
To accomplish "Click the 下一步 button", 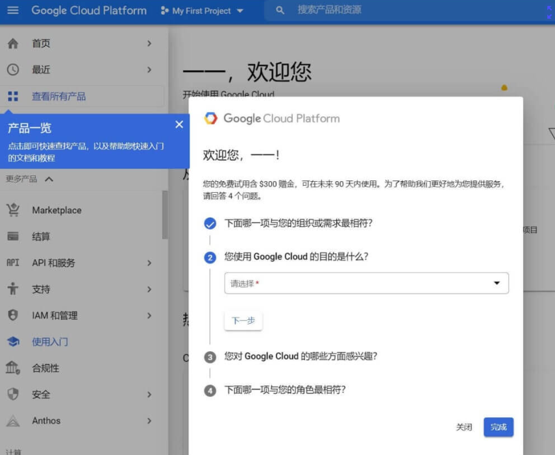I will (x=243, y=321).
